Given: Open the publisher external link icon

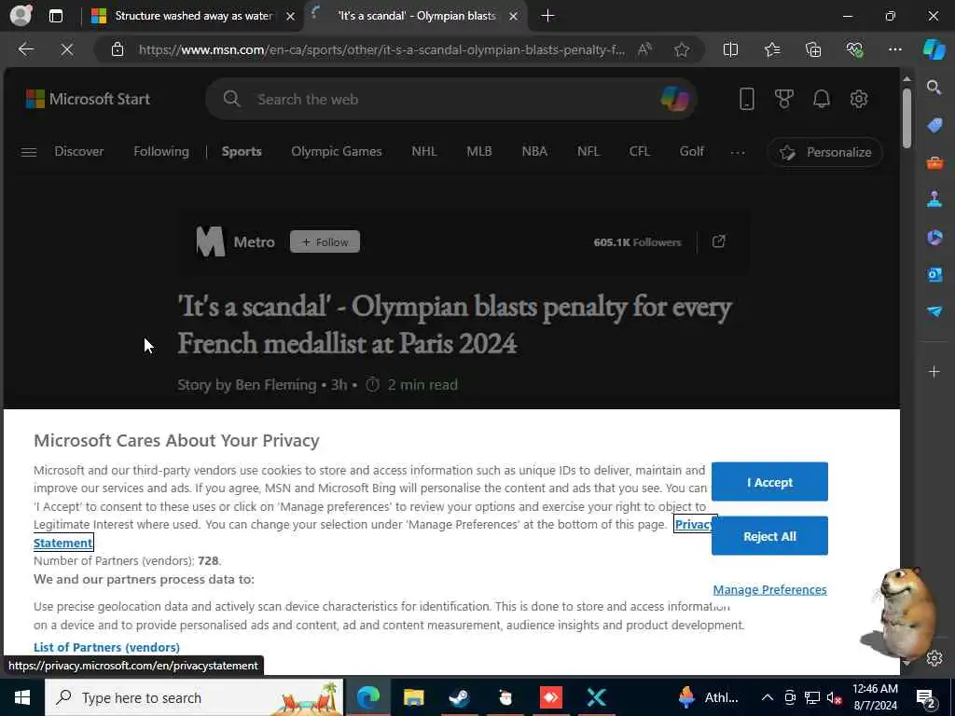Looking at the screenshot, I should coord(719,241).
